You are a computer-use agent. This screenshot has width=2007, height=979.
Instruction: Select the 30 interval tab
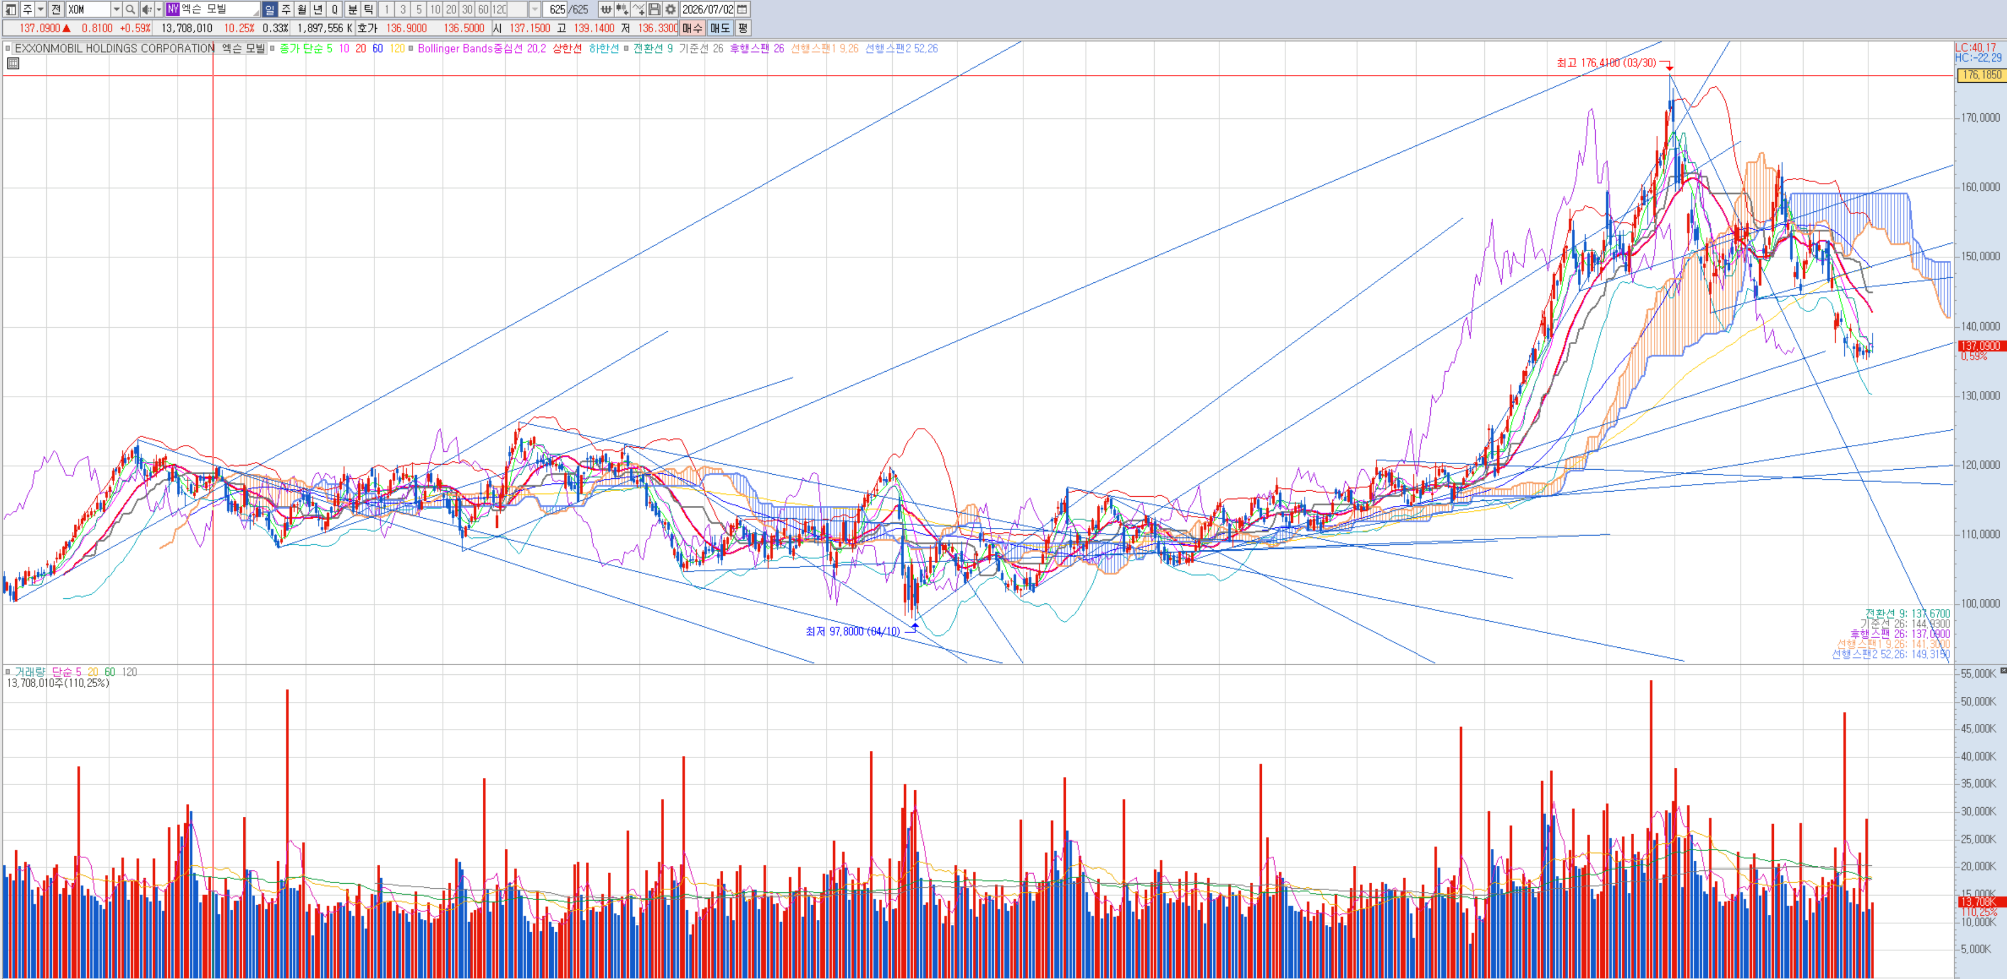467,10
